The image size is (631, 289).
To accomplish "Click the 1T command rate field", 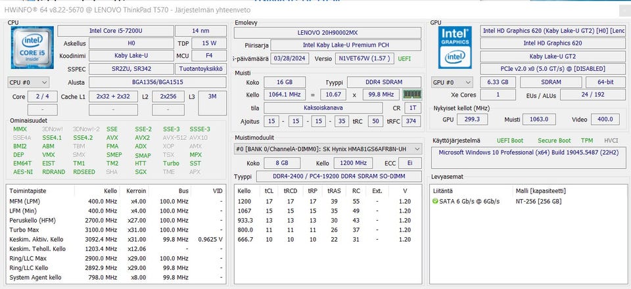I will [413, 108].
